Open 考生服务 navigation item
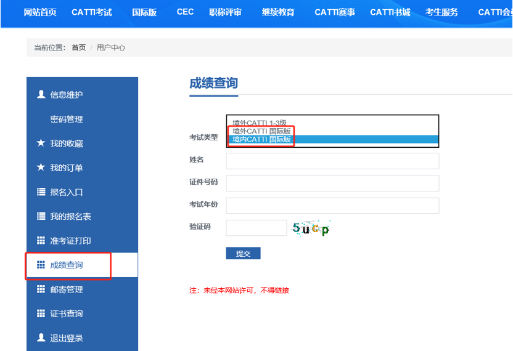 click(x=441, y=12)
